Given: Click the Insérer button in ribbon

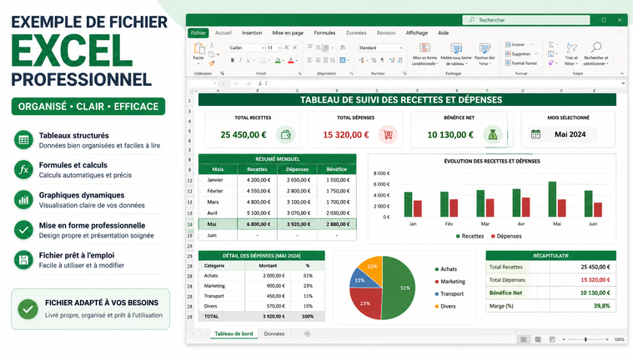Looking at the screenshot, I should [x=515, y=45].
